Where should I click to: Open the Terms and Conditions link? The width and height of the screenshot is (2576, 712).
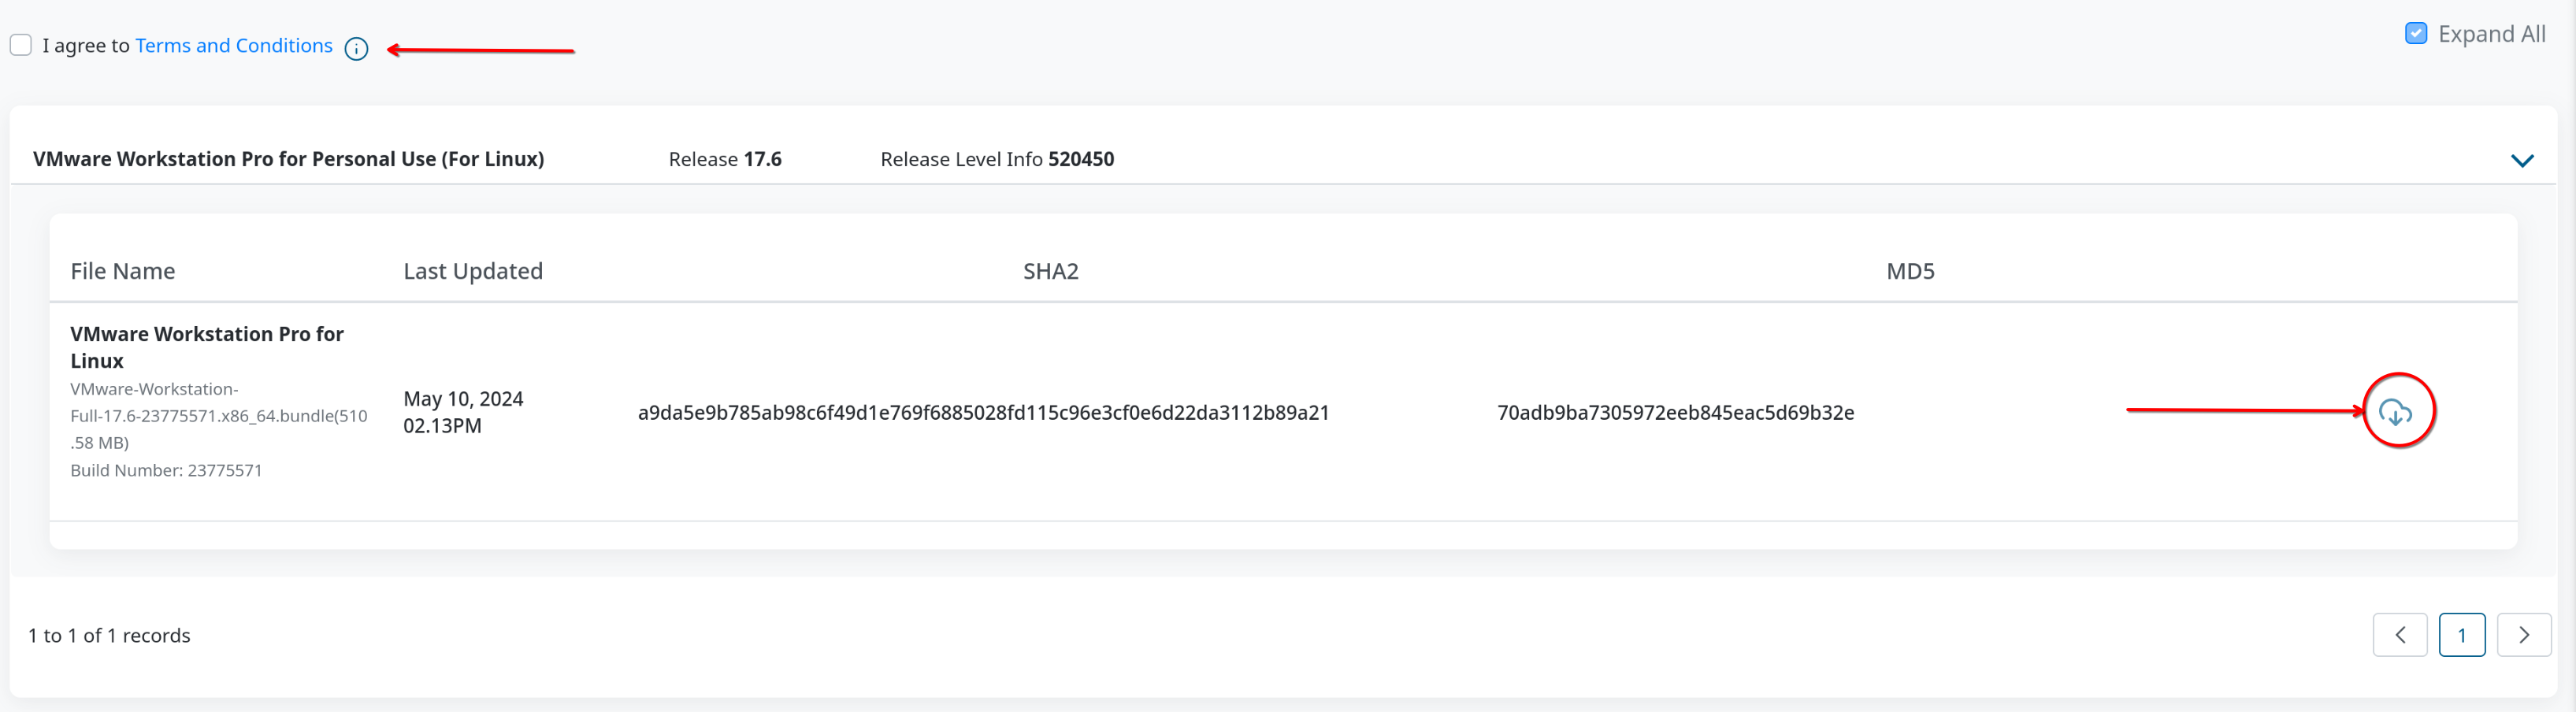point(234,46)
